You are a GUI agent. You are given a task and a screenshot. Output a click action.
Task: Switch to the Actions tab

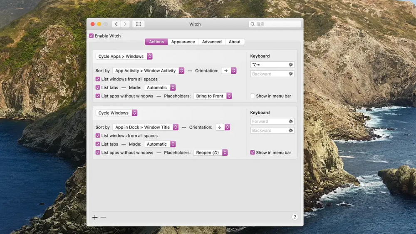click(156, 42)
